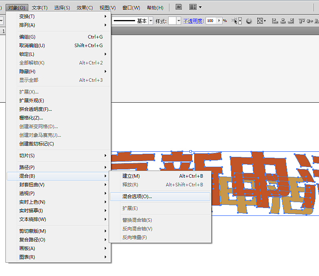Open the Select (选择) menu
This screenshot has width=319, height=276.
[62, 8]
